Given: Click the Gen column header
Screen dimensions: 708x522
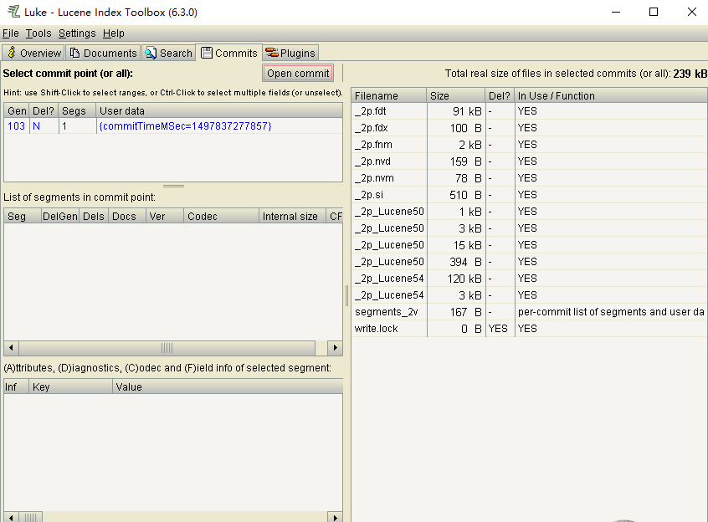Looking at the screenshot, I should point(17,111).
